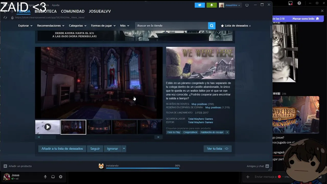This screenshot has width=327, height=184.
Task: Expand the Categorías dropdown
Action: (x=78, y=26)
